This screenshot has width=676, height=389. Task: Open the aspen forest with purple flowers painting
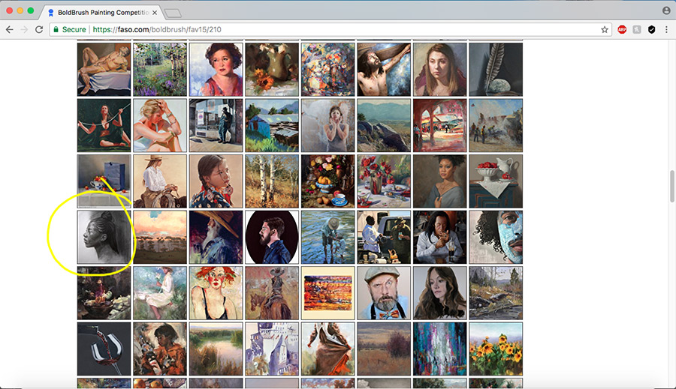point(160,69)
